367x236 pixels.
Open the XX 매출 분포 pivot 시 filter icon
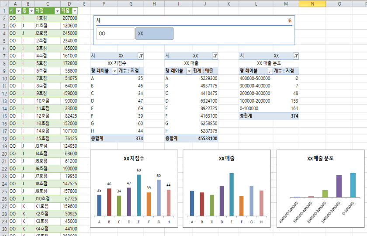coord(296,56)
